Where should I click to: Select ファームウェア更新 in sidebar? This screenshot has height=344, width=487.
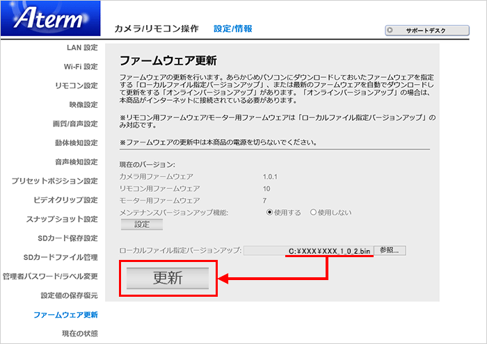(65, 315)
